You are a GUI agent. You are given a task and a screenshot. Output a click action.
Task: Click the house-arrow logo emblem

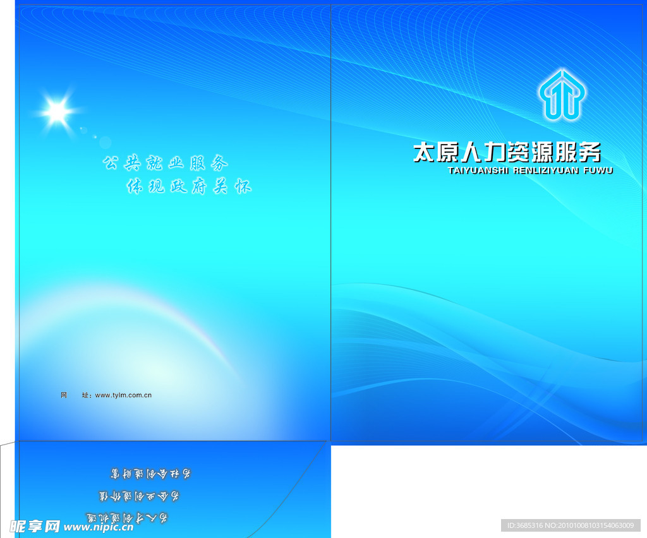(562, 95)
